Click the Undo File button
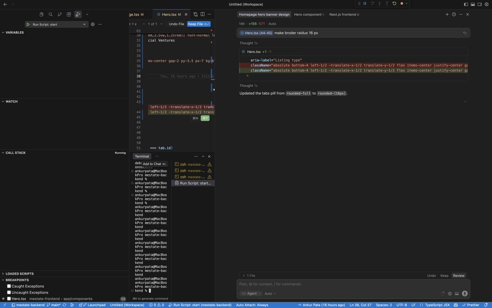Viewport: 492px width, 308px height. 176,24
